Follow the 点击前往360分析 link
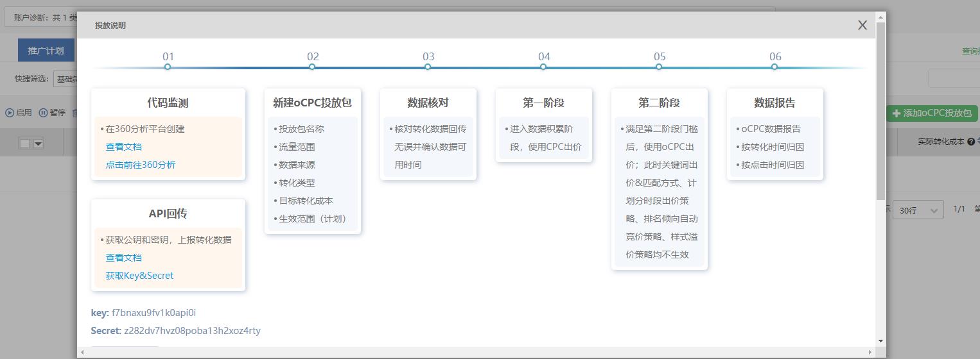This screenshot has width=980, height=359. click(141, 165)
